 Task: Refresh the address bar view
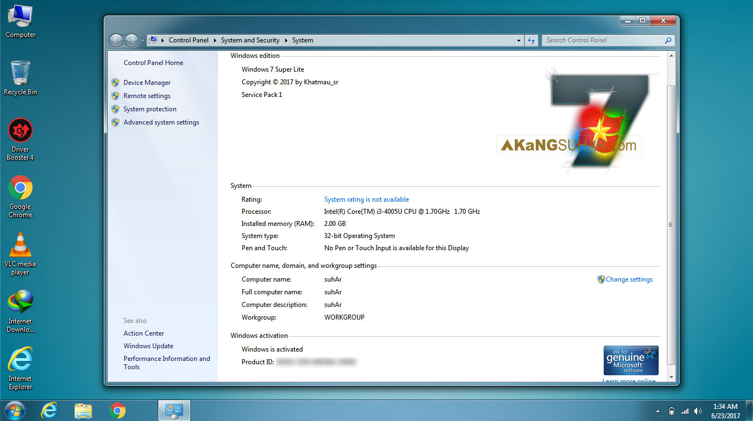pos(531,40)
